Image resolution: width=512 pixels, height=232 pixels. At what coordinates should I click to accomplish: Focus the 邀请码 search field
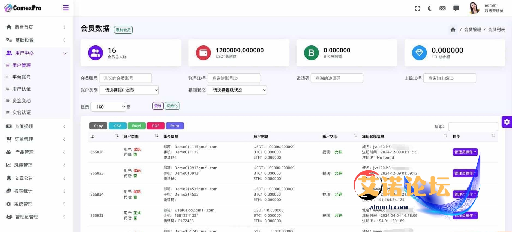coord(337,78)
